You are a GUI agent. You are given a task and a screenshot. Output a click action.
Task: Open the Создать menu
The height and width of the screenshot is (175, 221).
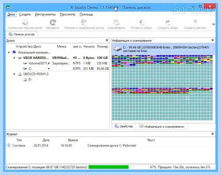point(25,14)
